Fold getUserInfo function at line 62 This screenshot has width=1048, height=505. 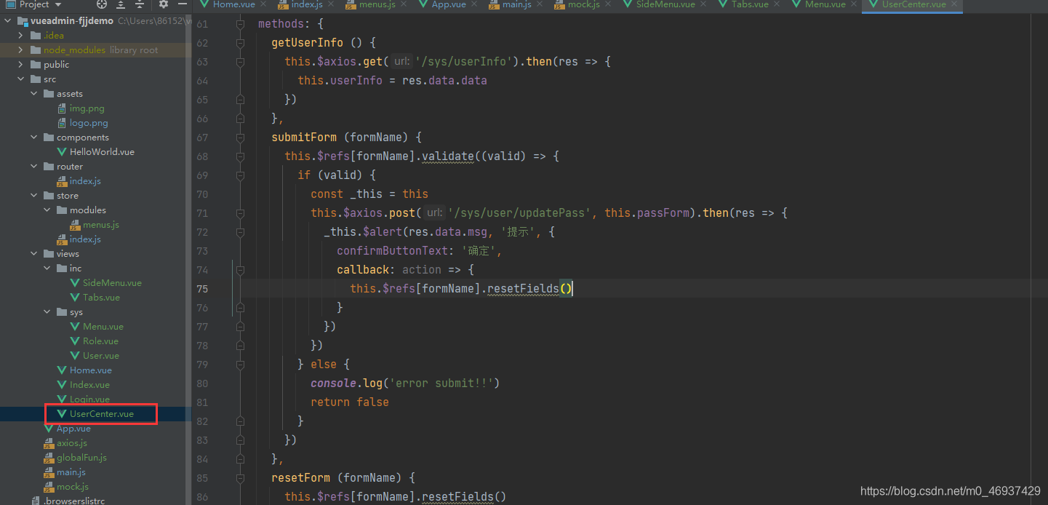[240, 43]
